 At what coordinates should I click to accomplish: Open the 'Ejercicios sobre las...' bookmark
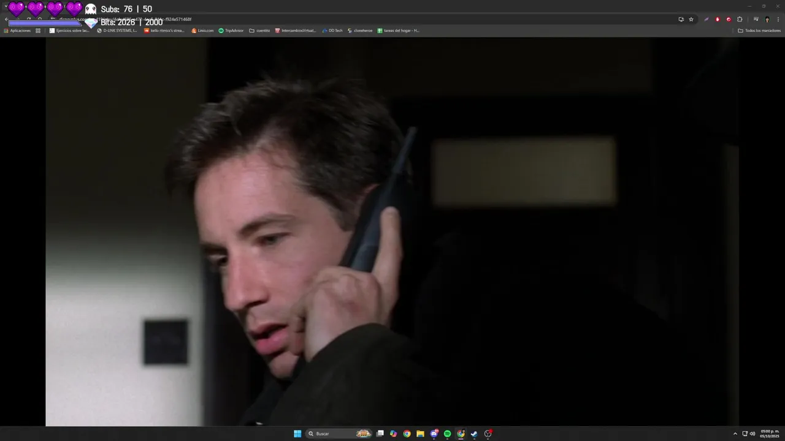[69, 31]
